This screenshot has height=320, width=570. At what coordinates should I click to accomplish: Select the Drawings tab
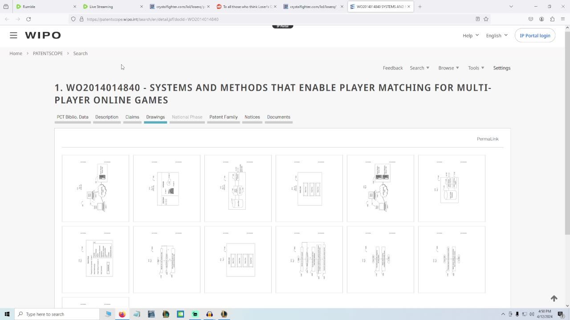[155, 117]
